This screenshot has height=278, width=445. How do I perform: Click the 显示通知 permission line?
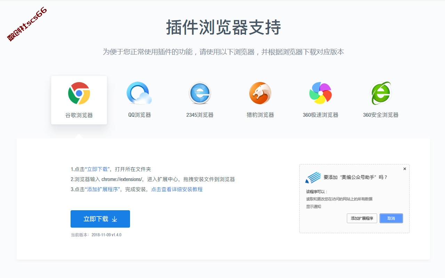314,206
